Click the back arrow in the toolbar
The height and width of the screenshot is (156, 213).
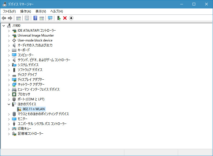coord(4,18)
